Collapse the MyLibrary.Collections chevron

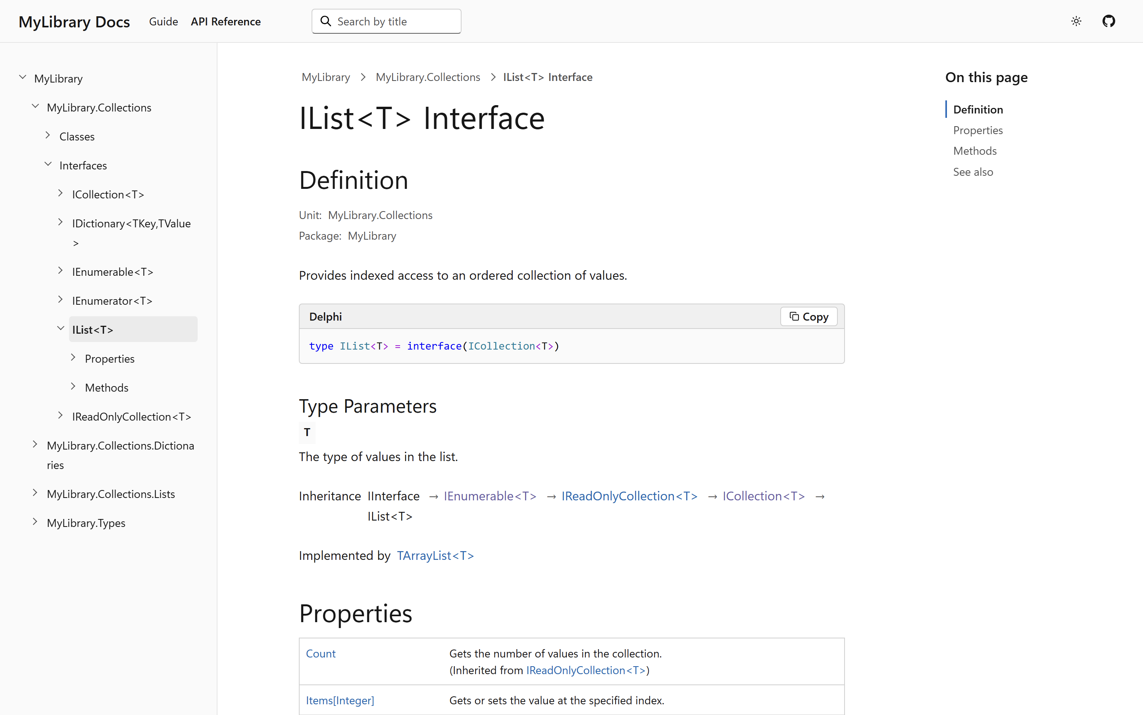point(35,106)
